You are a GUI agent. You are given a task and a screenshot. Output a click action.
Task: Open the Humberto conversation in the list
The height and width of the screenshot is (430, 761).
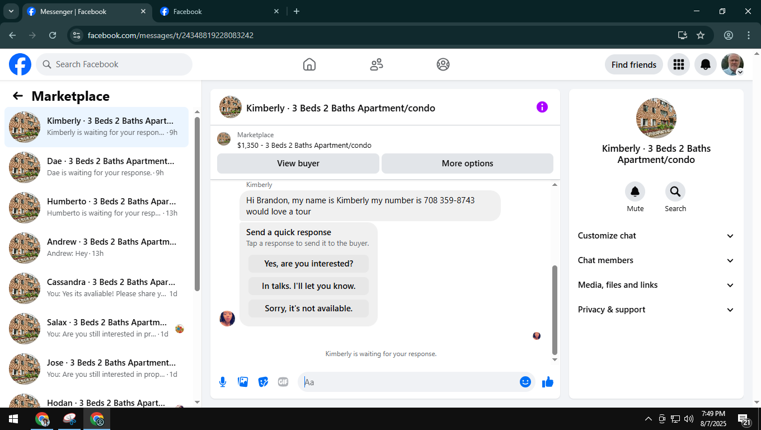97,208
